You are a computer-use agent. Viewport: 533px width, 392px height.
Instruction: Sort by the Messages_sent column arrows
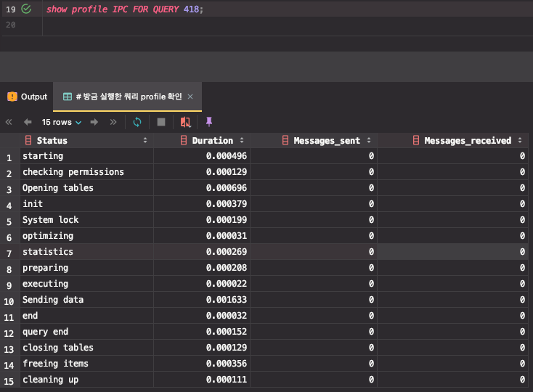pos(369,140)
